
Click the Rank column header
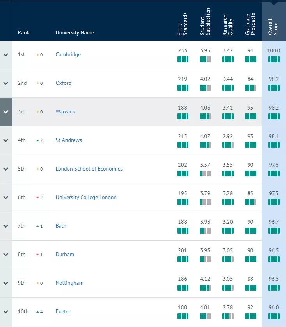(23, 32)
